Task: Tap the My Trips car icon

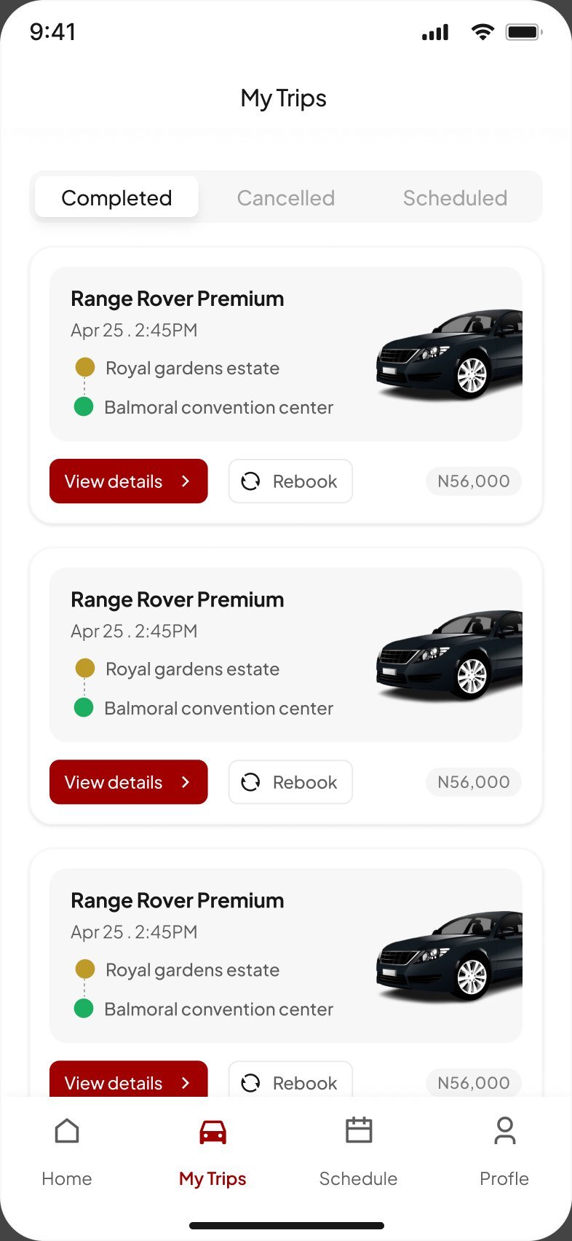Action: pyautogui.click(x=213, y=1132)
